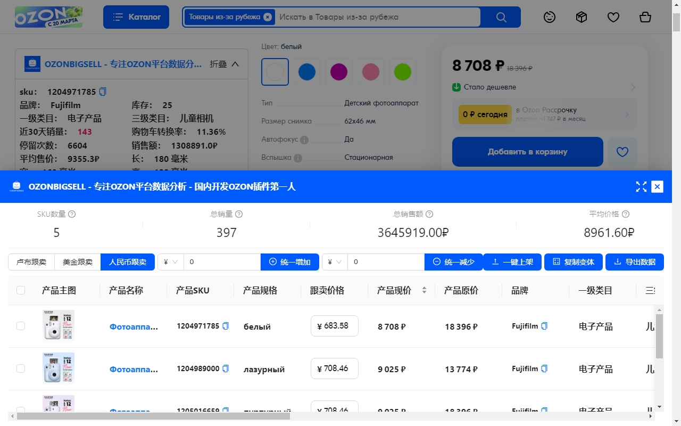The image size is (681, 426).
Task: Select the pink color swatch
Action: pos(371,72)
